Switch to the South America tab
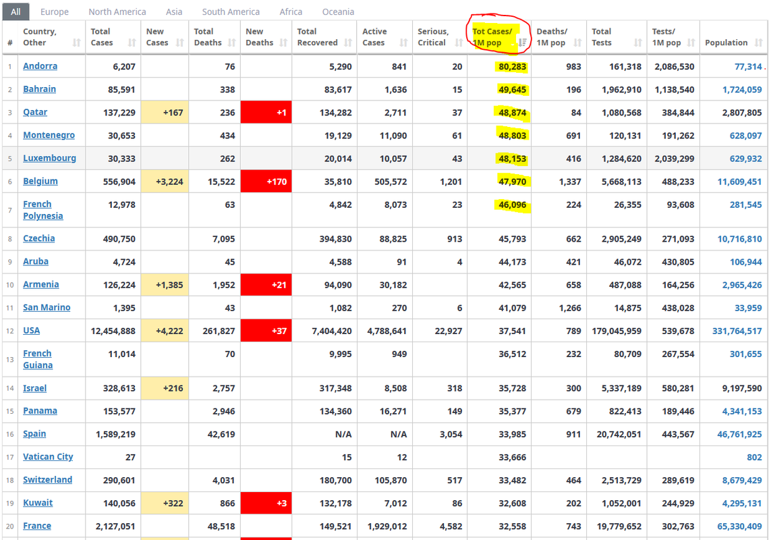Image resolution: width=771 pixels, height=540 pixels. (x=231, y=12)
